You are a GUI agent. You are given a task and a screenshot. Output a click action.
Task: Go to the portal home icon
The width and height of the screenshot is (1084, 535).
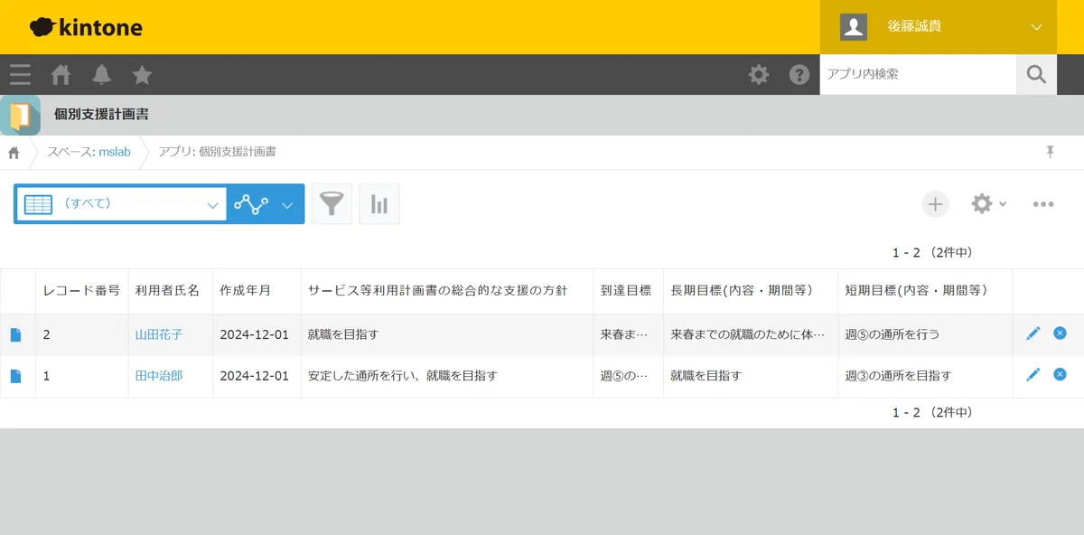[61, 74]
